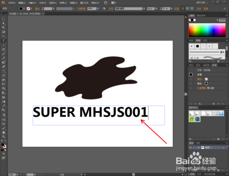Select the Eraser tool
This screenshot has width=229, height=176.
coord(4,67)
